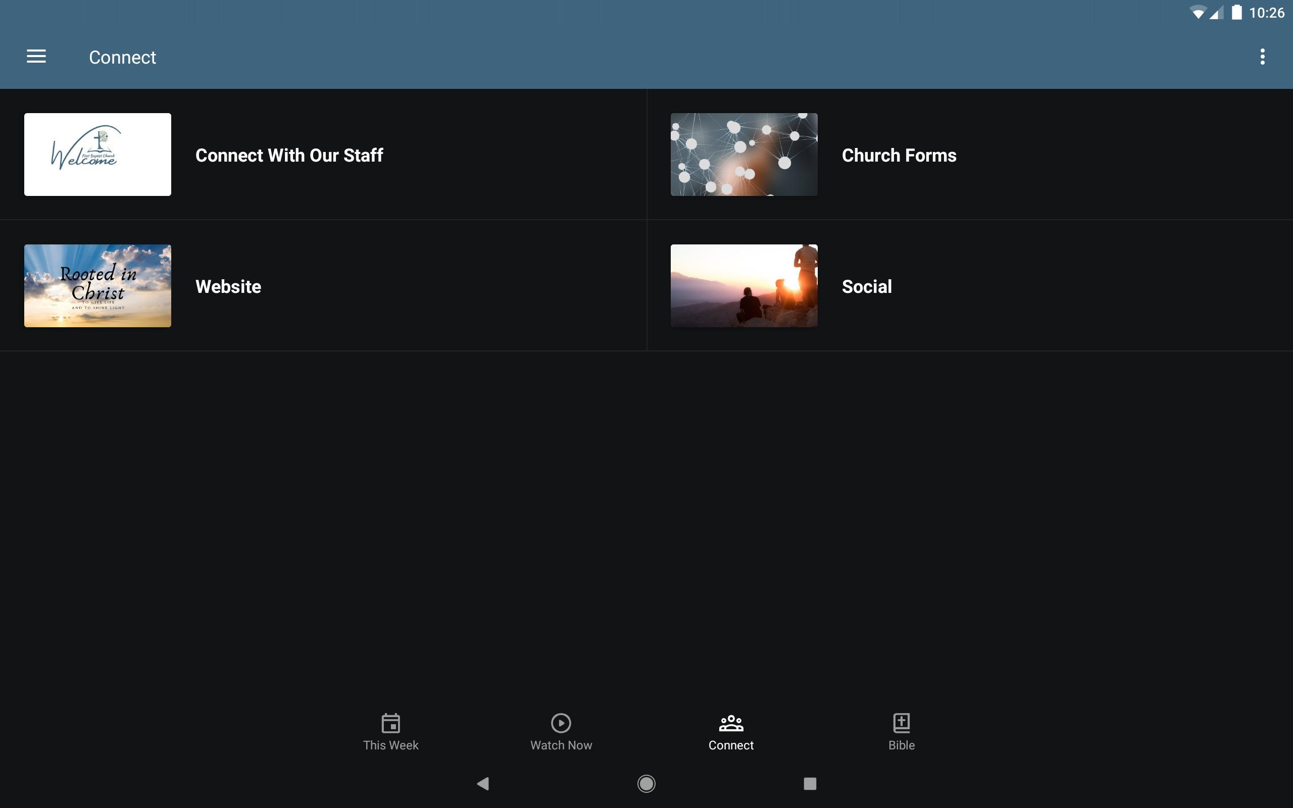The width and height of the screenshot is (1293, 808).
Task: Tap the Android home circle button
Action: point(646,783)
